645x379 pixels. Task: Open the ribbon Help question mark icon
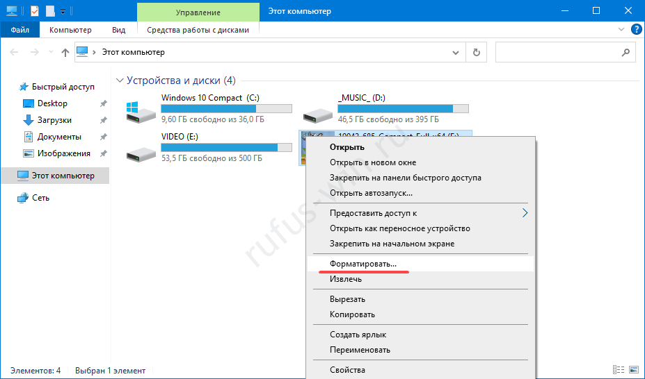pos(635,30)
